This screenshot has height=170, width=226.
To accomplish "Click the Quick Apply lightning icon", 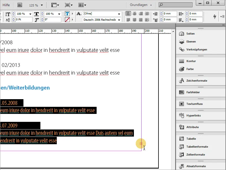I will click(215, 16).
